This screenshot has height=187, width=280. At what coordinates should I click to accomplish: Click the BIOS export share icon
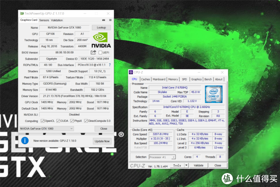tap(93, 52)
